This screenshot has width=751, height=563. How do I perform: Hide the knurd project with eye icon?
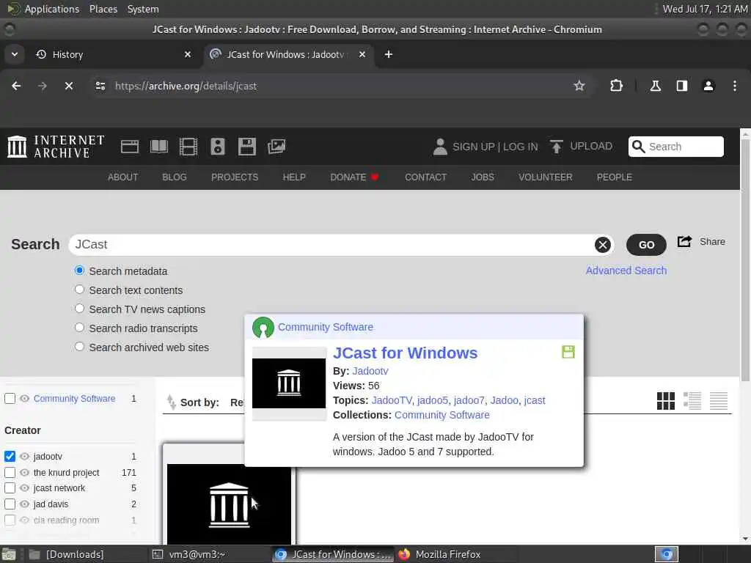24,473
